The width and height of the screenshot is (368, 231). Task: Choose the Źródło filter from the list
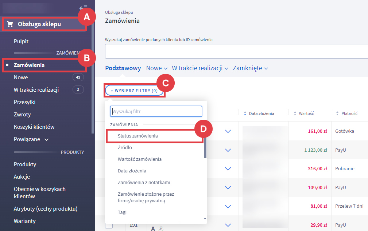(125, 147)
